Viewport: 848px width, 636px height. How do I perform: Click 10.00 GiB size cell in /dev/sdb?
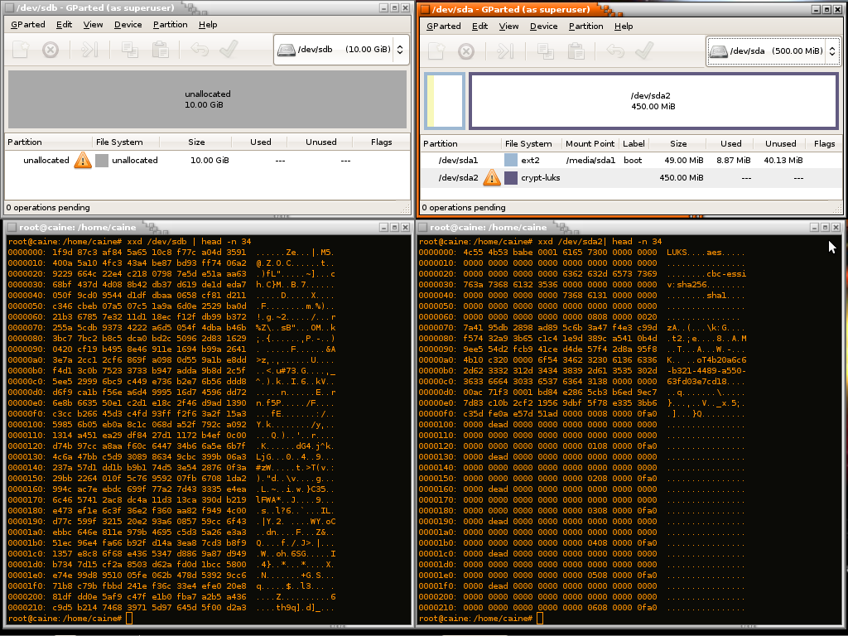(x=210, y=160)
